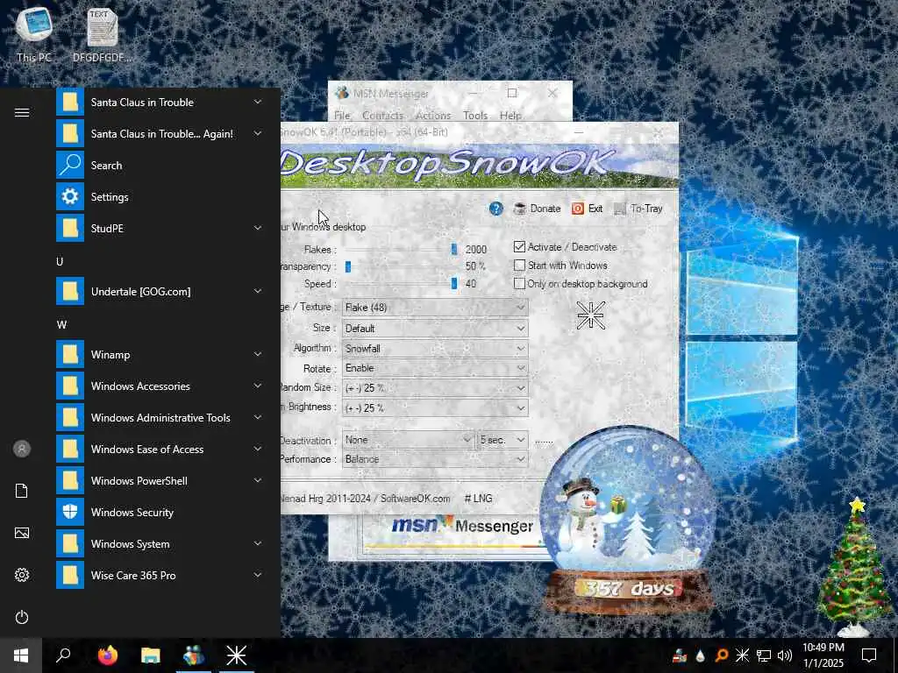Viewport: 898px width, 673px height.
Task: Open the Performance Balance dropdown
Action: tap(435, 459)
